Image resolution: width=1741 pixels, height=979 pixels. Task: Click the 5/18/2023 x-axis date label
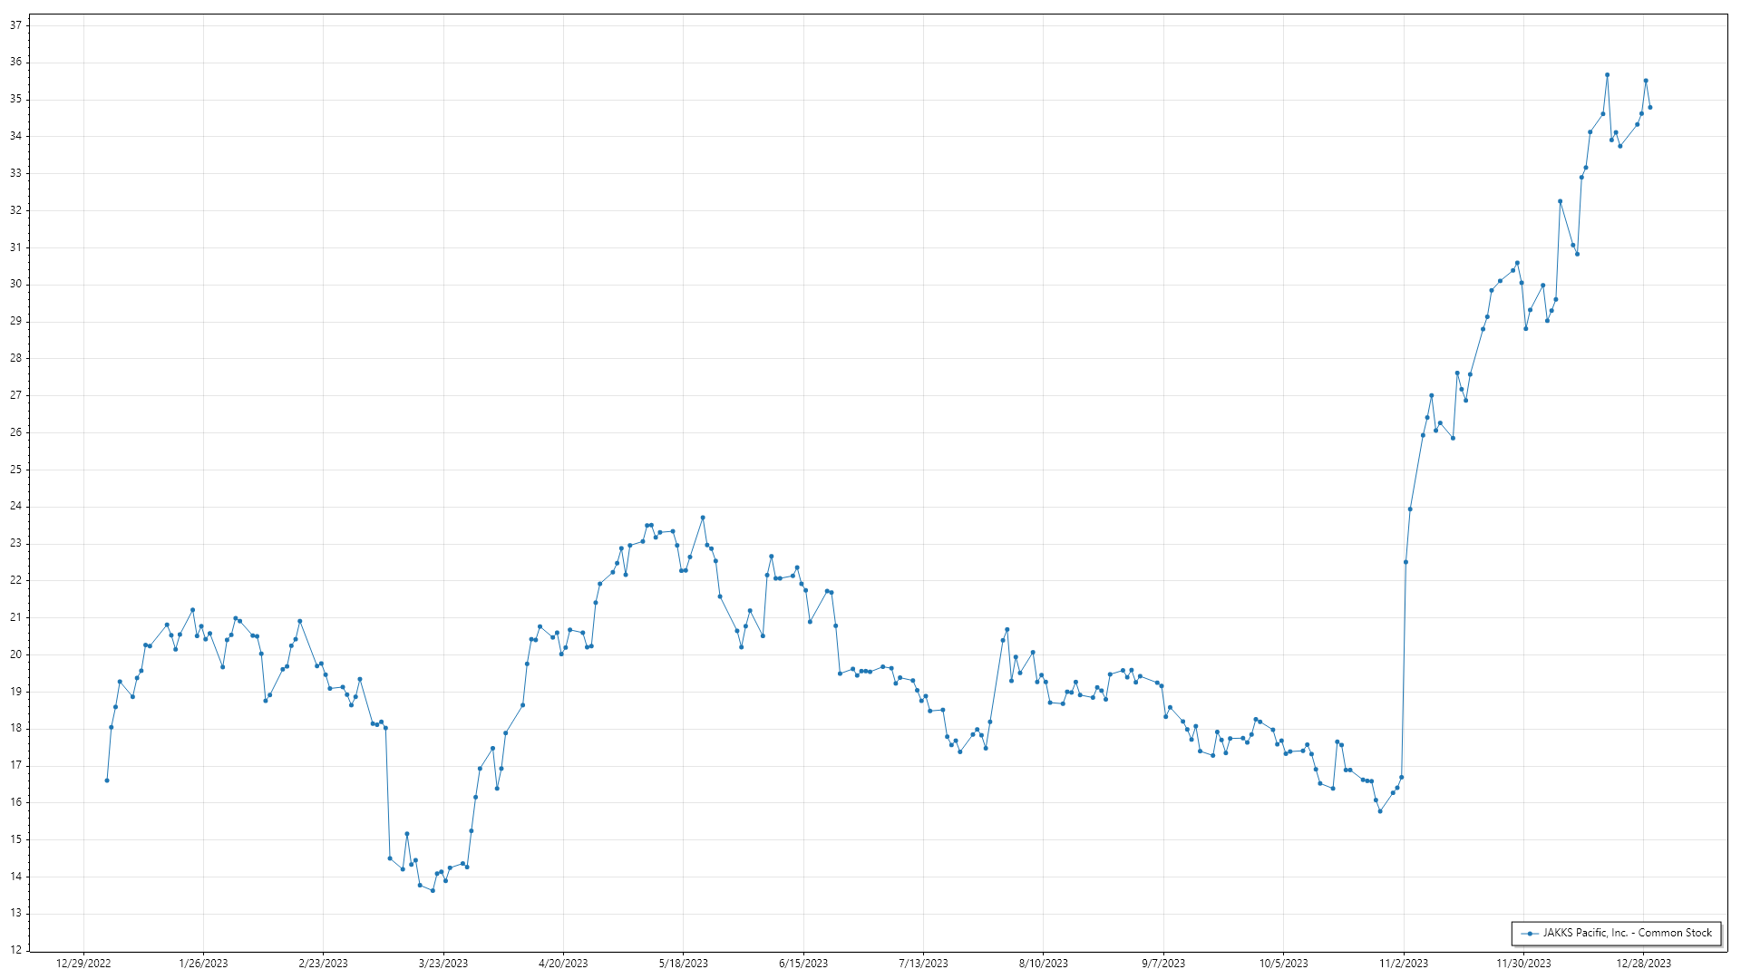(x=683, y=964)
